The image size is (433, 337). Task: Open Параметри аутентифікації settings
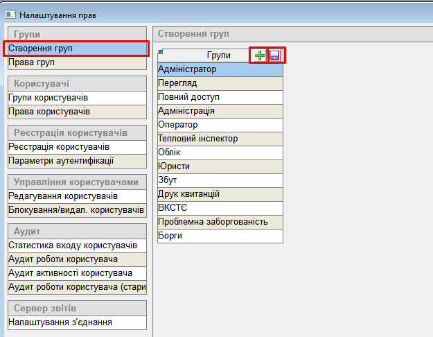click(x=77, y=161)
